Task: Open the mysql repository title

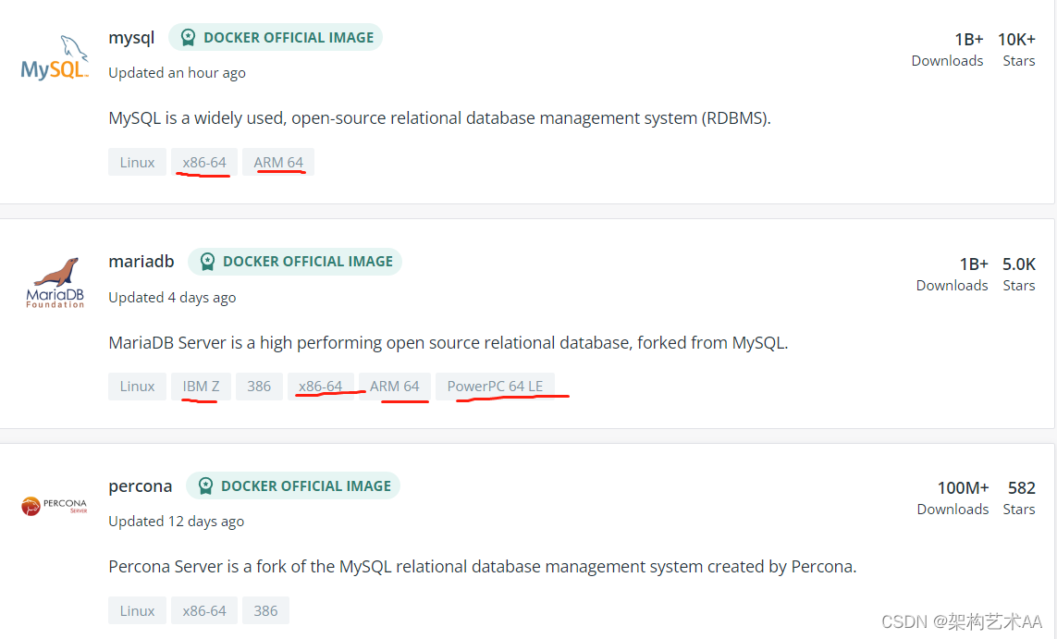Action: click(x=131, y=38)
